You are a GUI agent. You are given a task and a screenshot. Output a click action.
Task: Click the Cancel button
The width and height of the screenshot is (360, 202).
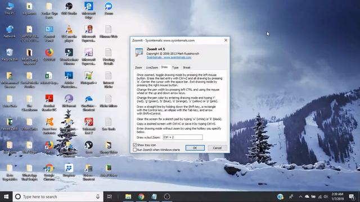click(217, 148)
